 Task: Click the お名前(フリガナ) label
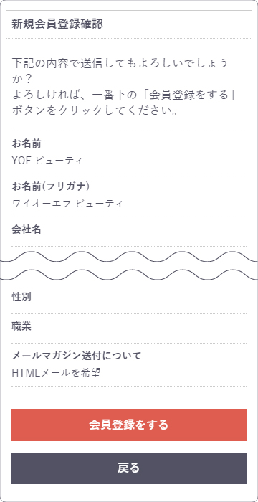point(50,186)
